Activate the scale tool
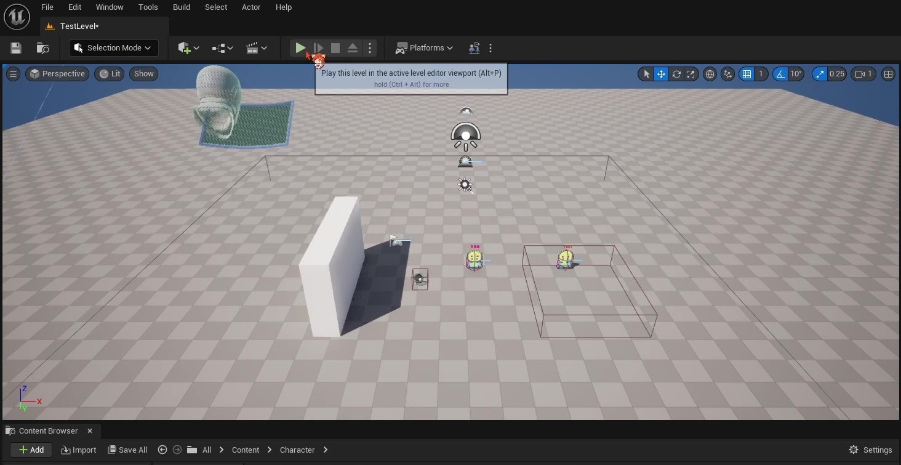Image resolution: width=901 pixels, height=465 pixels. (691, 74)
